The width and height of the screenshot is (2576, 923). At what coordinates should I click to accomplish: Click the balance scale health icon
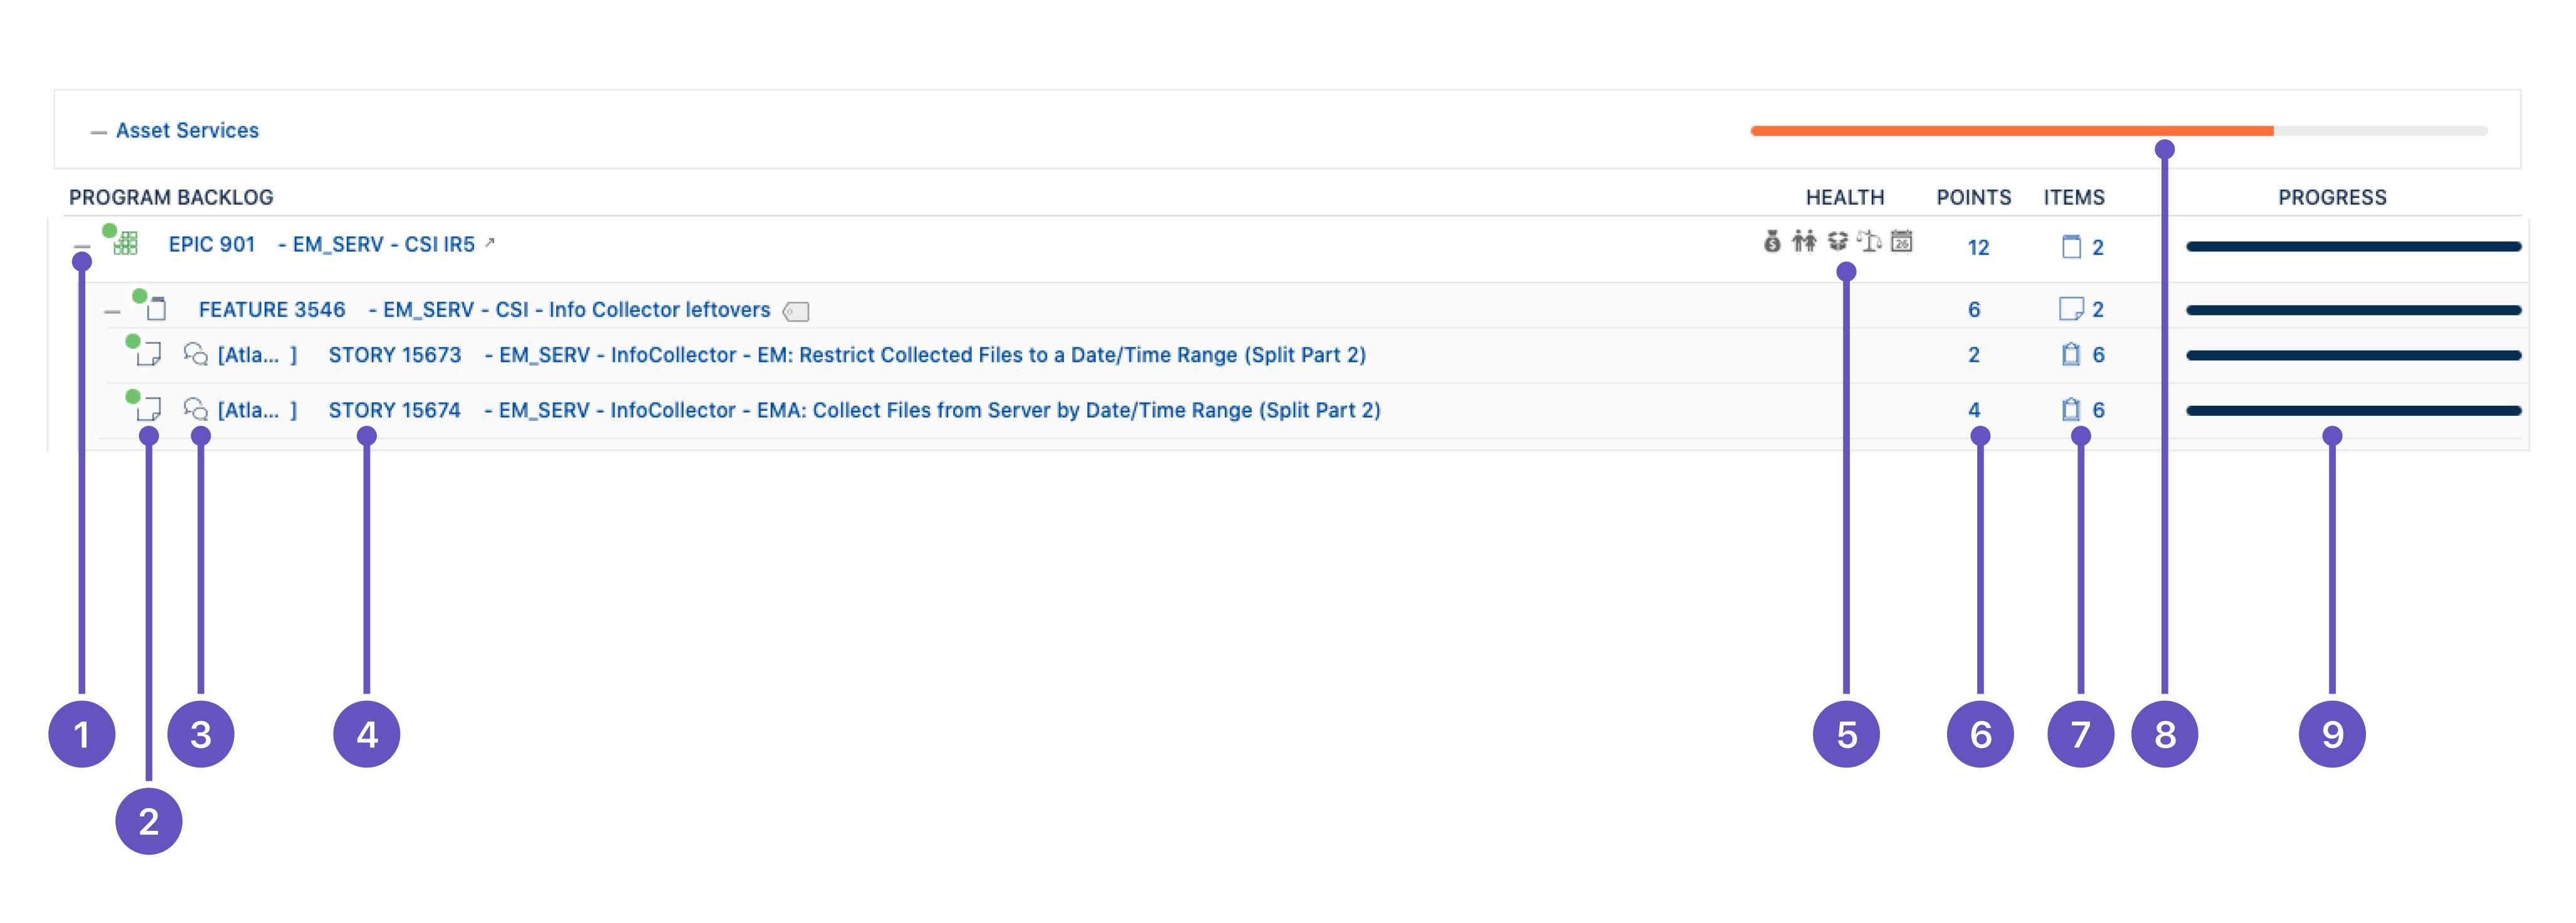tap(1868, 242)
